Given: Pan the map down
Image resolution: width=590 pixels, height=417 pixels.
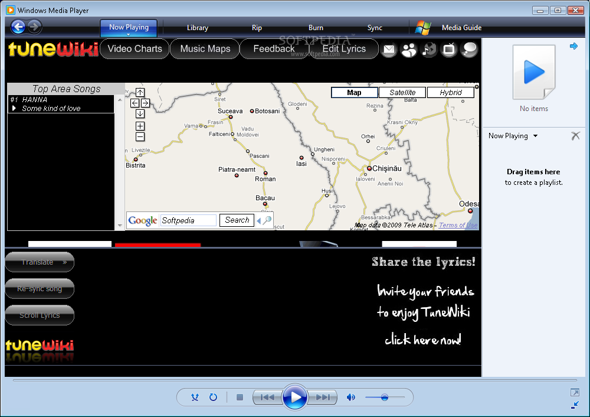Looking at the screenshot, I should [140, 113].
